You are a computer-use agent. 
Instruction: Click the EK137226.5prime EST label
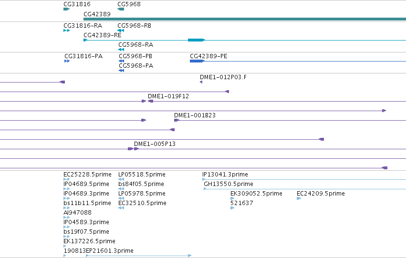tap(89, 241)
